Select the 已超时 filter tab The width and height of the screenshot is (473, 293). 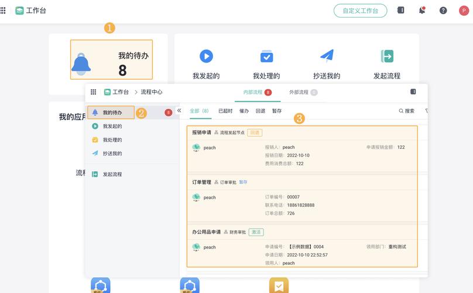click(225, 111)
